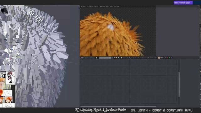The height and width of the screenshot is (113, 201).
Task: Show only the Blue channel
Action: pos(171,58)
